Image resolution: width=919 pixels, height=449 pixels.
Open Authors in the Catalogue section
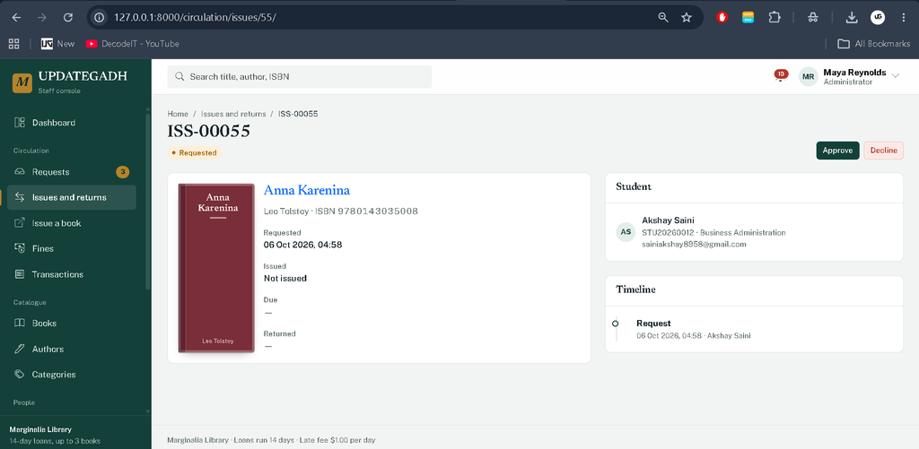[x=72, y=349]
